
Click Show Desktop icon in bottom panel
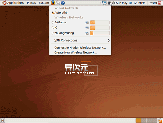2,120
